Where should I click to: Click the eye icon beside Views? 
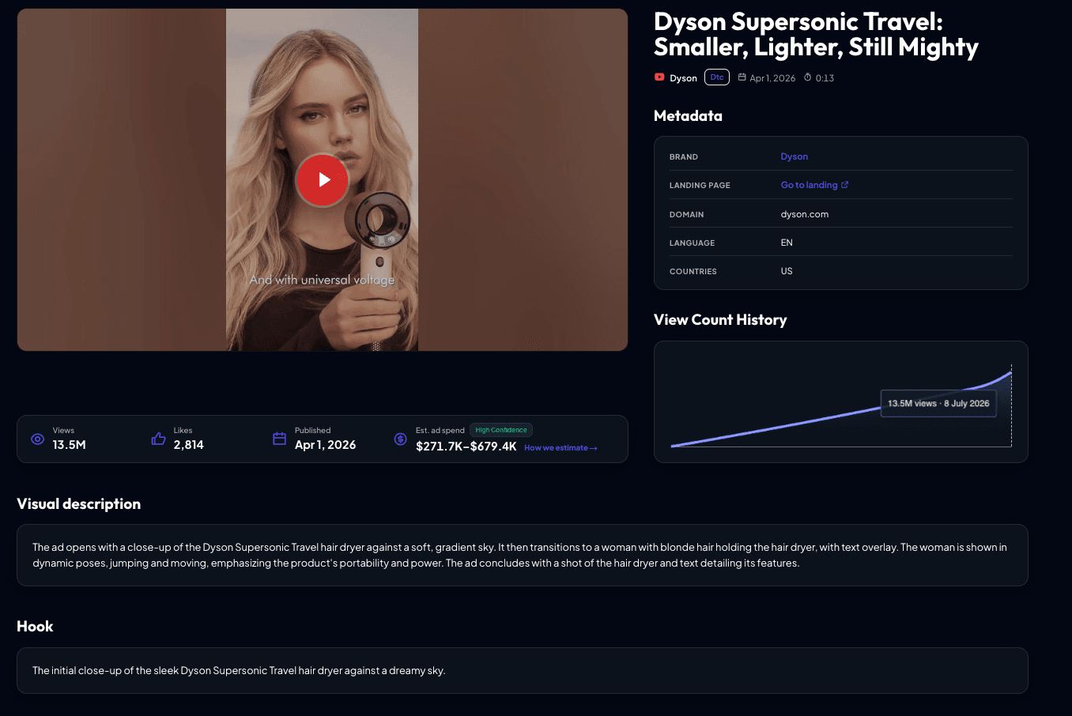coord(37,439)
